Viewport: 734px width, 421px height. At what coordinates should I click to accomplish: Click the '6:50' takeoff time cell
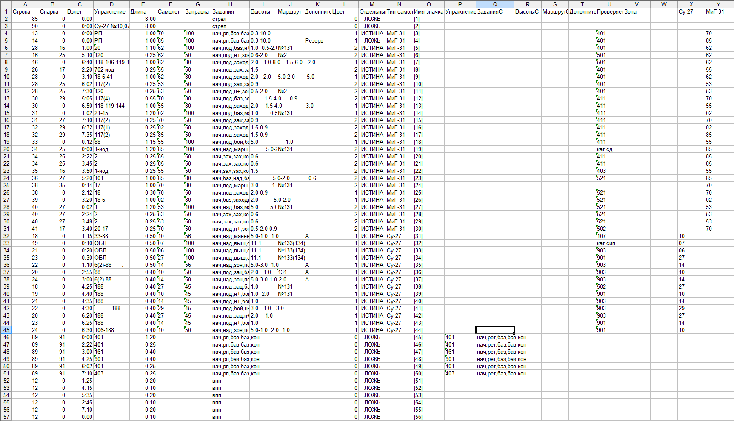[x=80, y=106]
